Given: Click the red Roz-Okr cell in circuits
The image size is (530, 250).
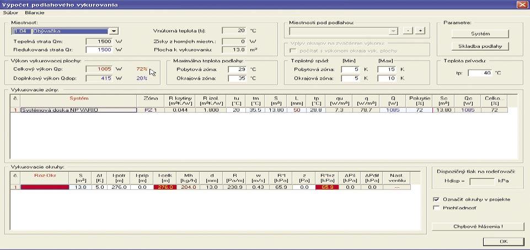Looking at the screenshot, I should pyautogui.click(x=45, y=187).
